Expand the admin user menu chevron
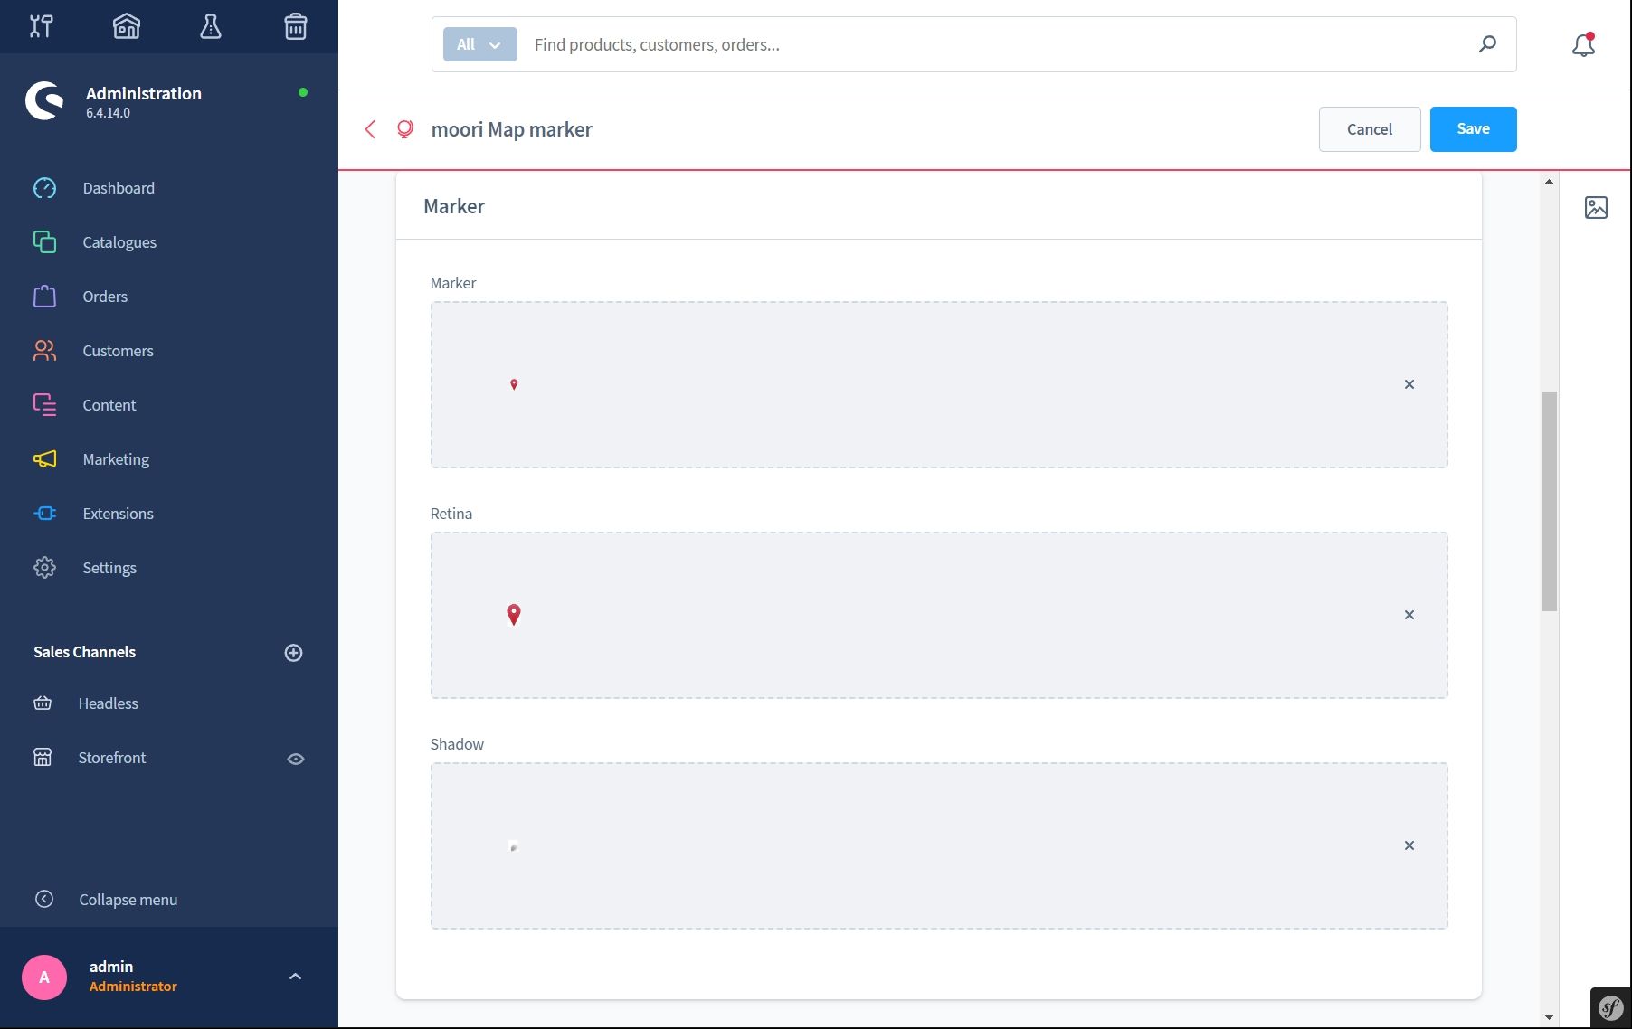The height and width of the screenshot is (1029, 1632). pos(295,977)
